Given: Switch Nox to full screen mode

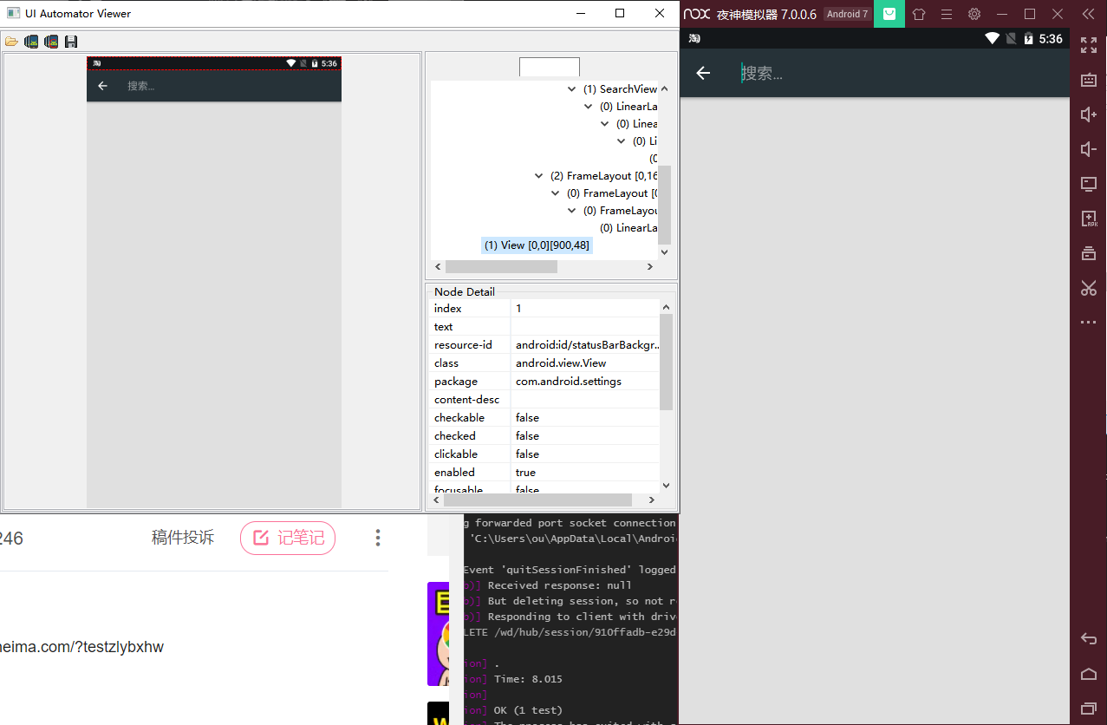Looking at the screenshot, I should (1089, 45).
